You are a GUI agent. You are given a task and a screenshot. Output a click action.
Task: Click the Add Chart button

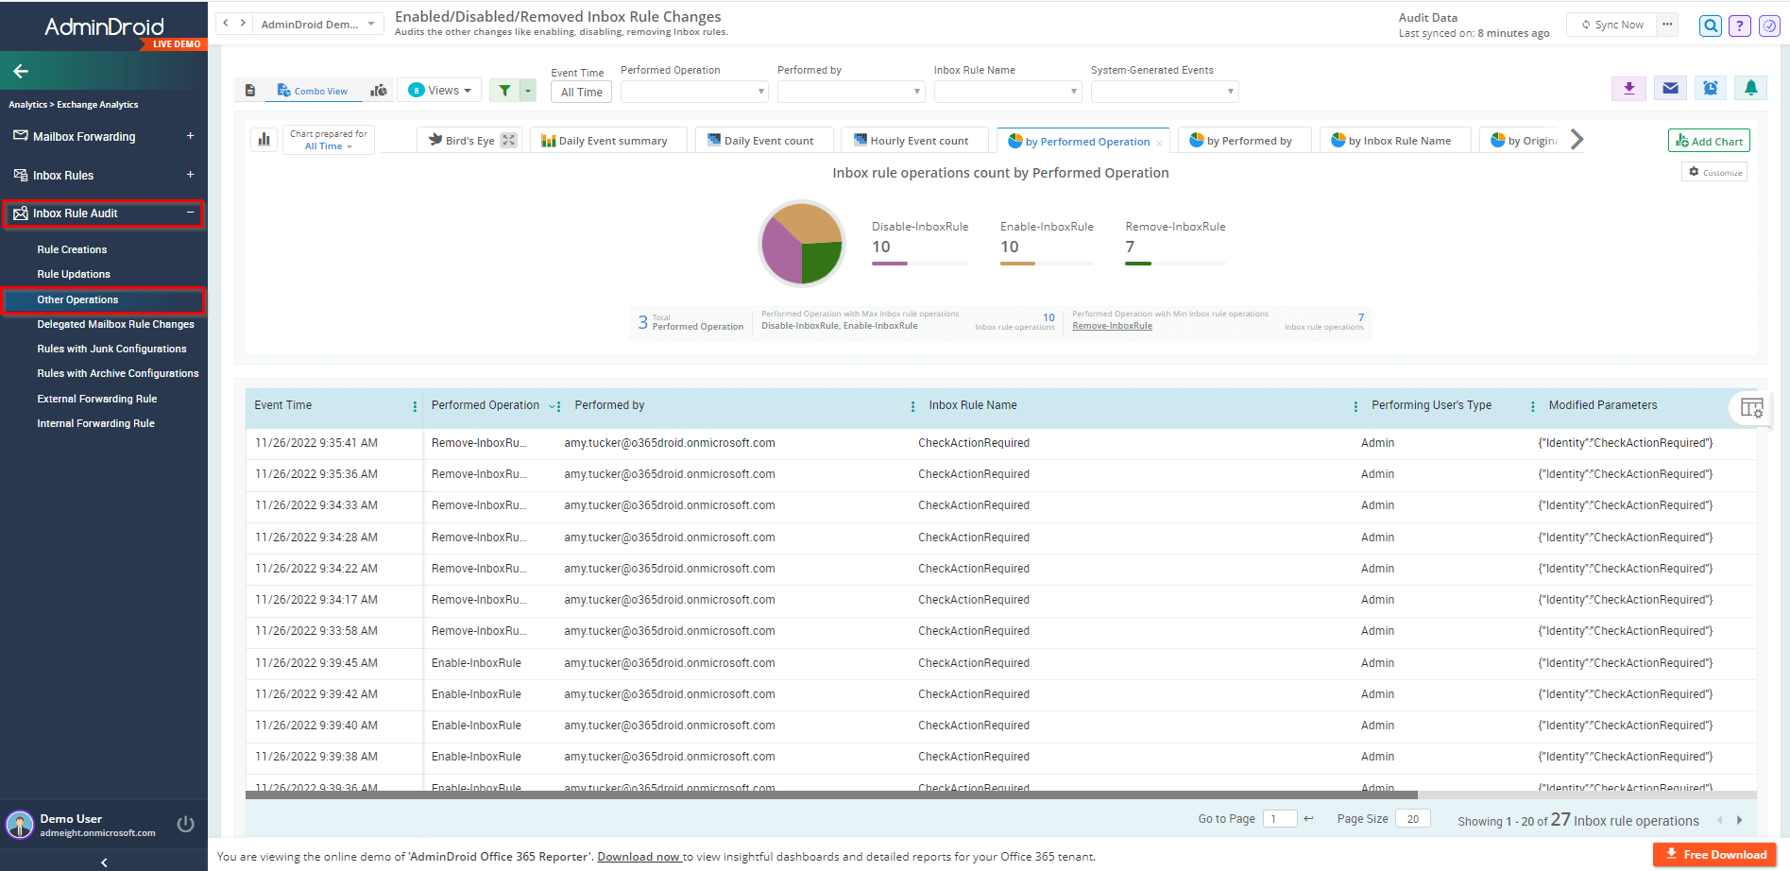1708,141
